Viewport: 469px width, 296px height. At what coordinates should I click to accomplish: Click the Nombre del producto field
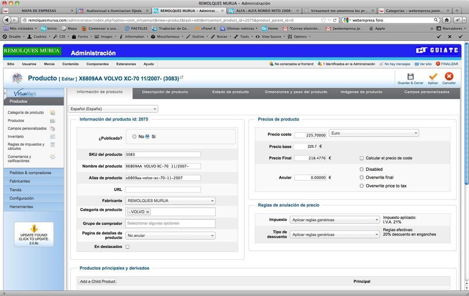coord(163,166)
